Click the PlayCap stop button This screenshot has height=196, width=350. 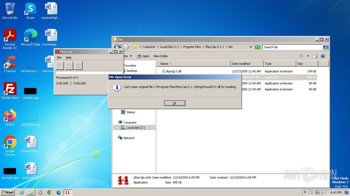[x=69, y=66]
